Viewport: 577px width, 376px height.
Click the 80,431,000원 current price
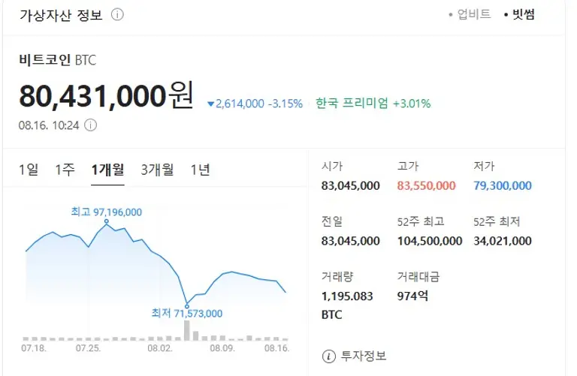(x=106, y=97)
